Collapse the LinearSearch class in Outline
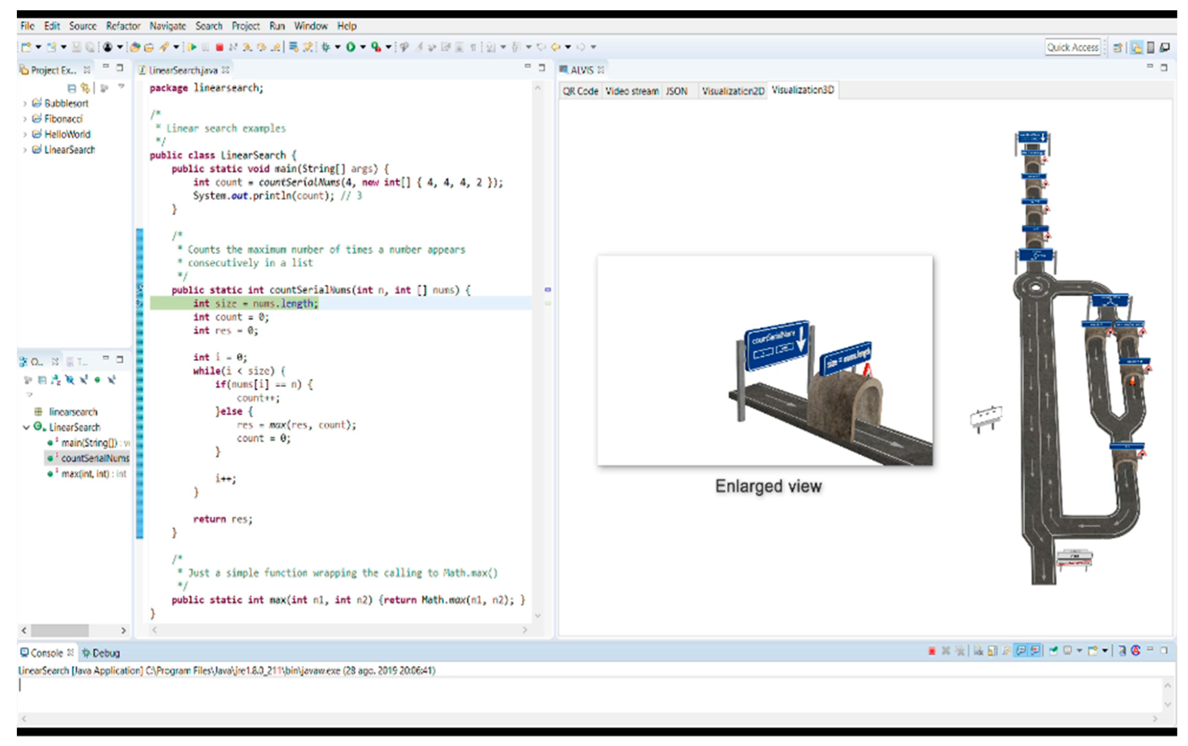Screen dimensions: 1188x746 26,427
